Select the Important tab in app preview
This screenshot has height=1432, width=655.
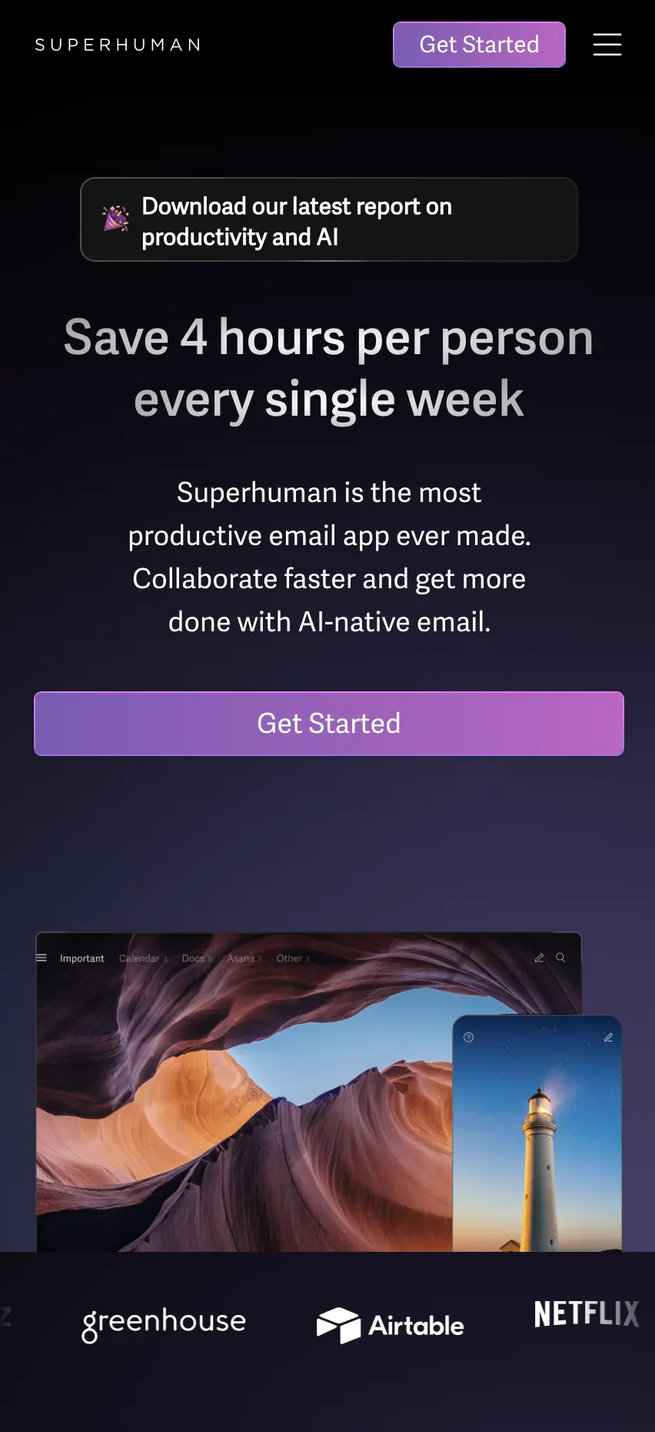(82, 959)
